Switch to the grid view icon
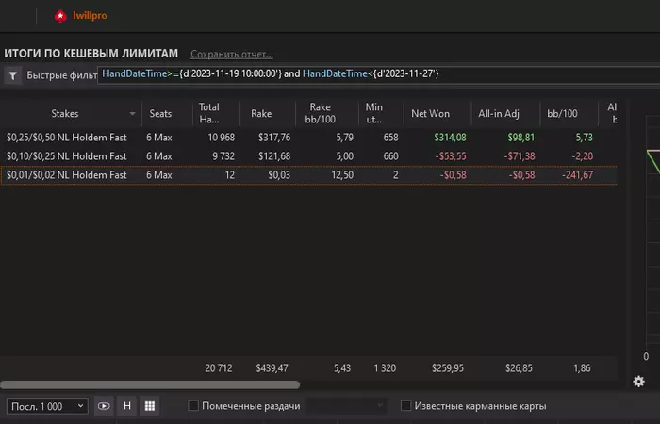The image size is (660, 424). [149, 406]
